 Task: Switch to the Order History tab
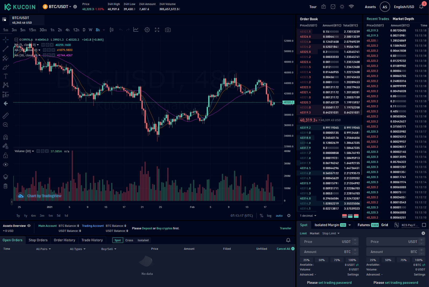pyautogui.click(x=64, y=240)
